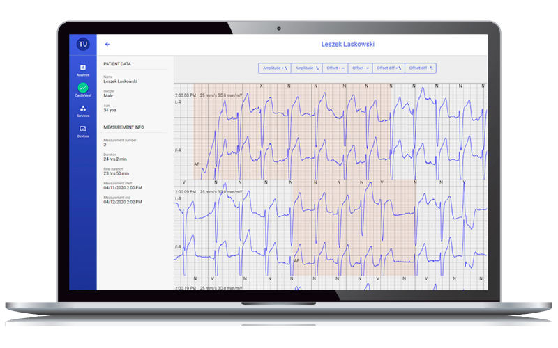Click the F-R lead label in second strip
558x348 pixels.
tap(179, 247)
